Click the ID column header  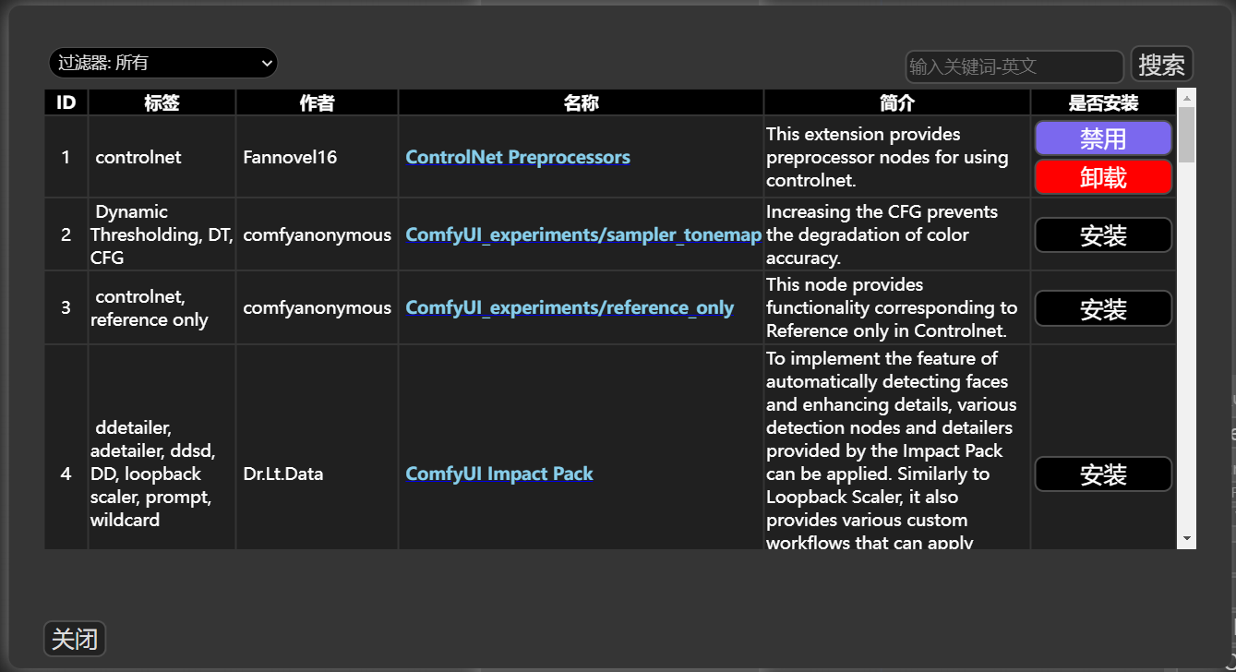(x=65, y=102)
